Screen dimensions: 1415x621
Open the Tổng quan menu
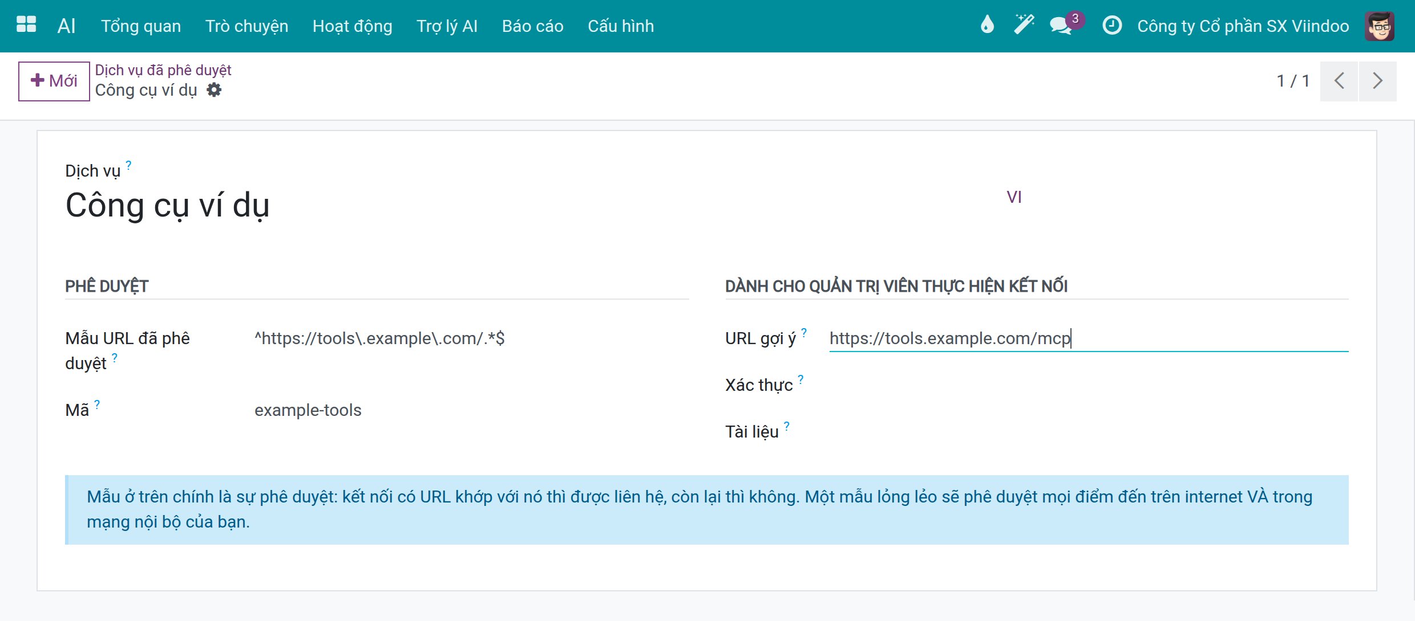(141, 26)
